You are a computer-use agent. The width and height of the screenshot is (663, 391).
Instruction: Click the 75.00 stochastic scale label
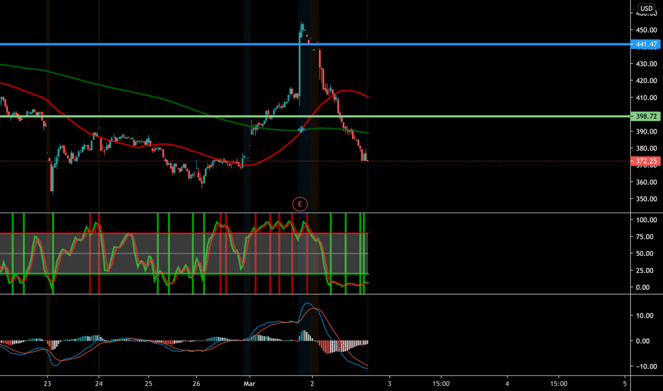(x=647, y=237)
